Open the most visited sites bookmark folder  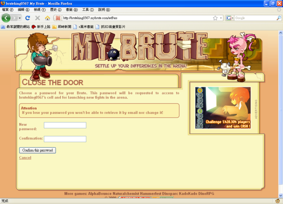[x=16, y=27]
